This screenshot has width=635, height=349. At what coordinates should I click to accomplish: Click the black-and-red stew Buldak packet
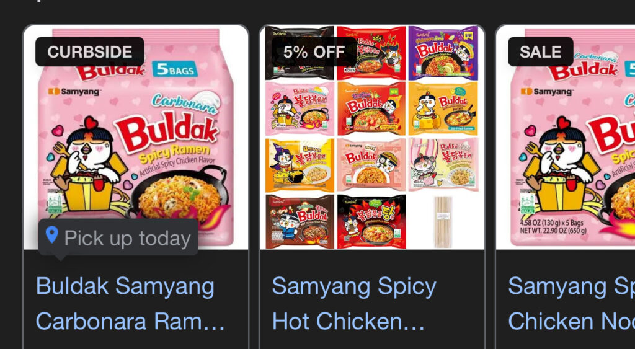pos(371,221)
